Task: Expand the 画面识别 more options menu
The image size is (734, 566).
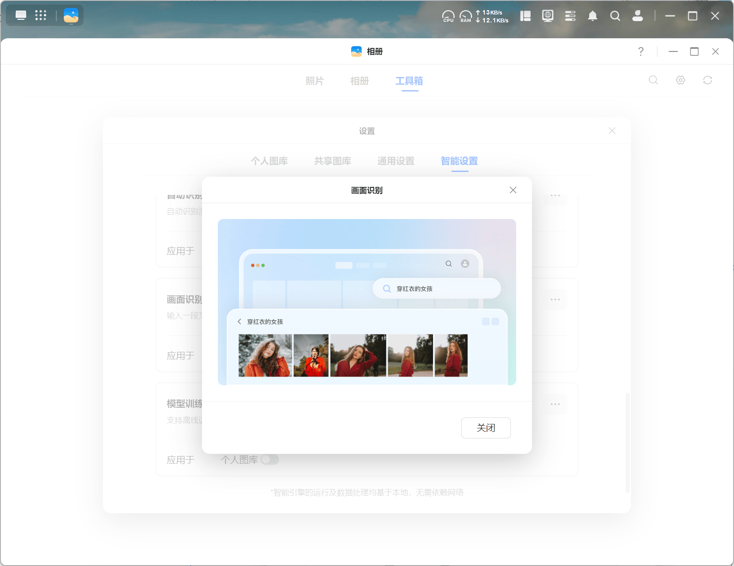Action: tap(555, 299)
